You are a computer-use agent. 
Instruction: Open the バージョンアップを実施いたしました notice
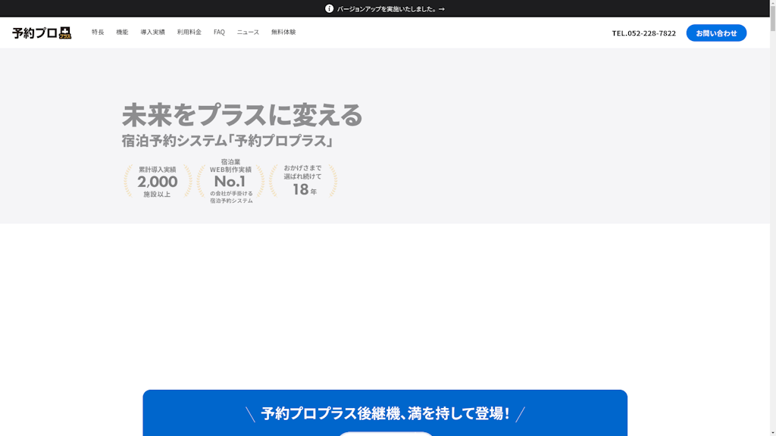pyautogui.click(x=386, y=9)
